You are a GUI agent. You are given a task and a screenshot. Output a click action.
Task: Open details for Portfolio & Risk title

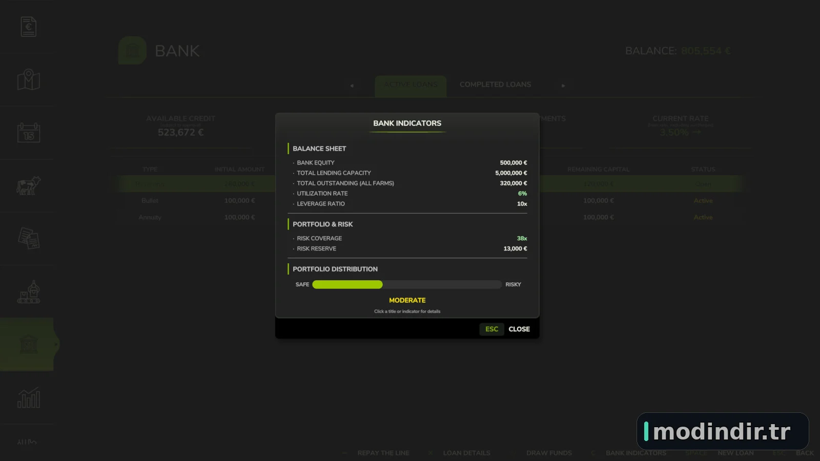(x=322, y=224)
